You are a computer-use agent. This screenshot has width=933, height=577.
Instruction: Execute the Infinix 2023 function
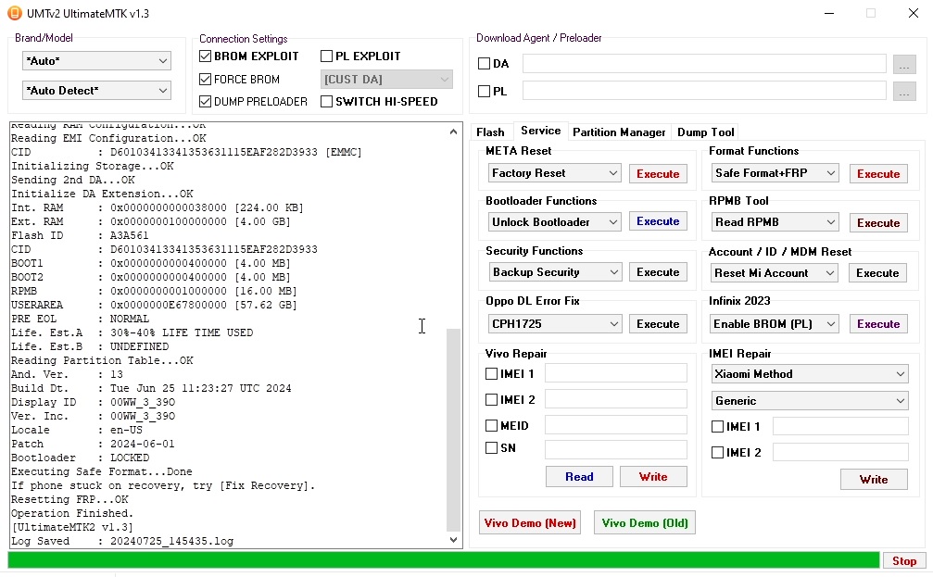coord(878,323)
